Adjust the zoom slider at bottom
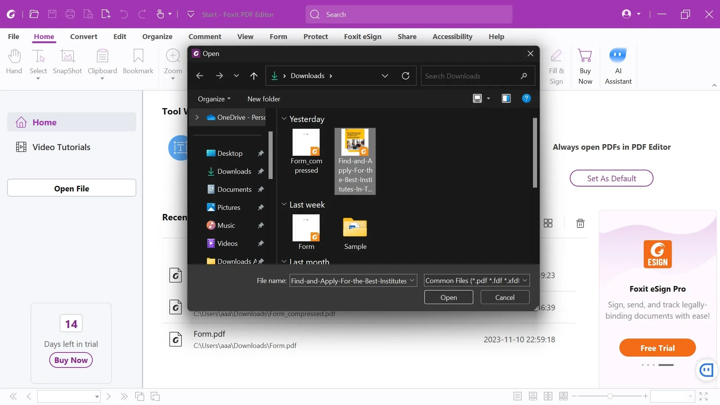The image size is (720, 405). coord(610,396)
